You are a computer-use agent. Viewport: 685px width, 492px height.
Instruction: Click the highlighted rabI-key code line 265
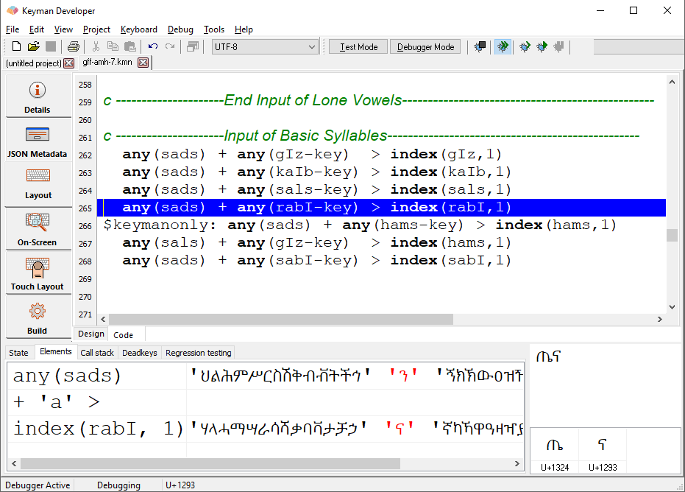click(381, 207)
